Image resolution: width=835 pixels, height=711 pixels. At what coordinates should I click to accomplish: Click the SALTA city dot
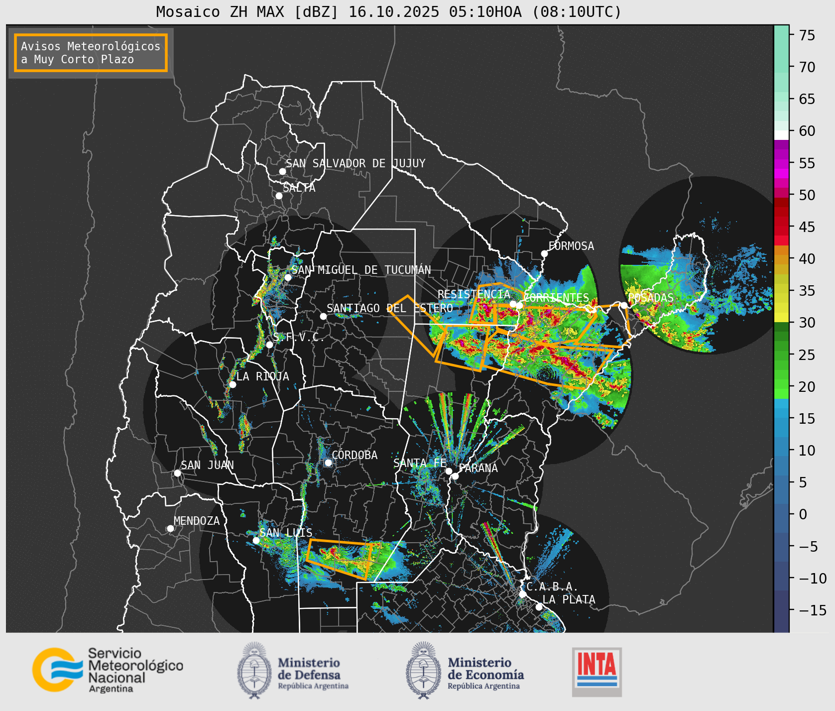(279, 196)
